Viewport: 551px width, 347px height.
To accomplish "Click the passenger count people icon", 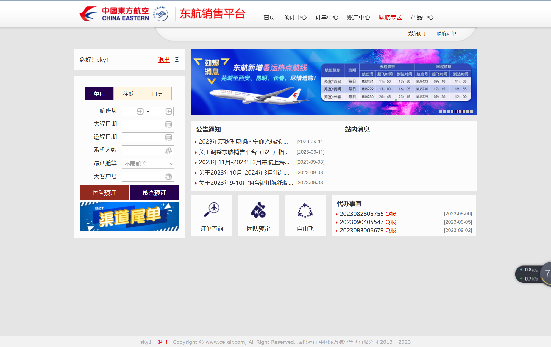I will tap(169, 150).
